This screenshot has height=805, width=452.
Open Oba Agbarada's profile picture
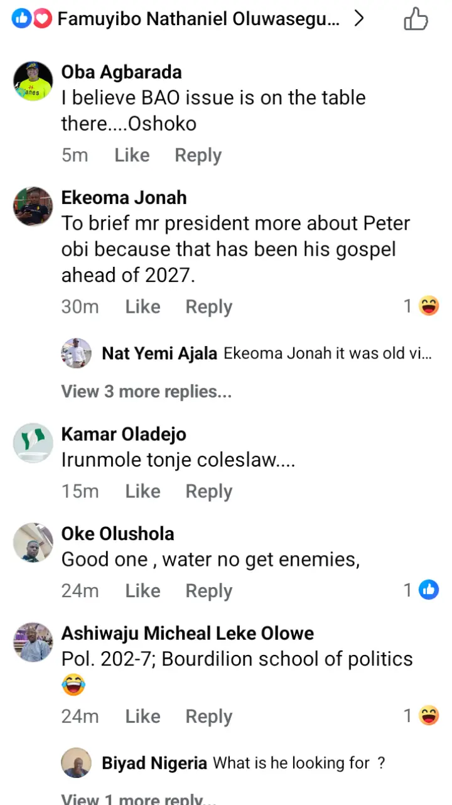tap(33, 81)
